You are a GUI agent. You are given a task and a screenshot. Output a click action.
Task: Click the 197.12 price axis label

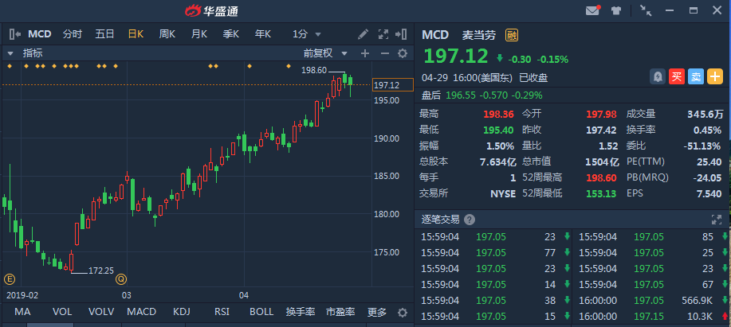pos(393,85)
